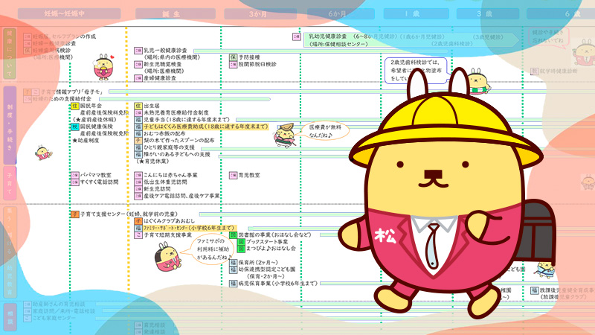Click 児童手当（18歳に達する年度末まで） entry

(x=187, y=120)
